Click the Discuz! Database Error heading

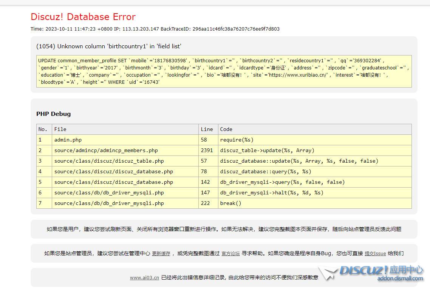tap(83, 17)
